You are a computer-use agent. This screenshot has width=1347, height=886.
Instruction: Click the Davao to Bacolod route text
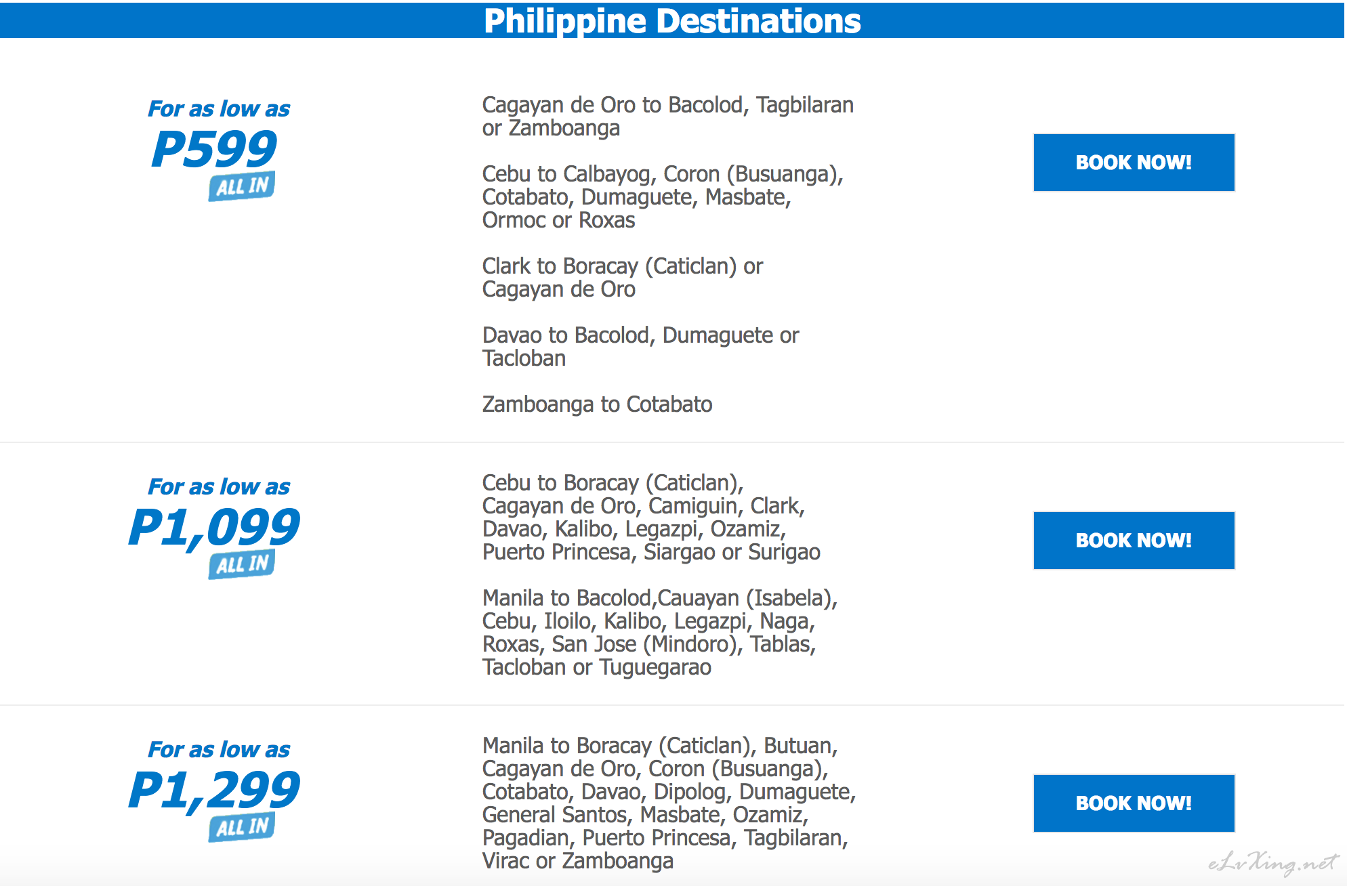[x=640, y=347]
